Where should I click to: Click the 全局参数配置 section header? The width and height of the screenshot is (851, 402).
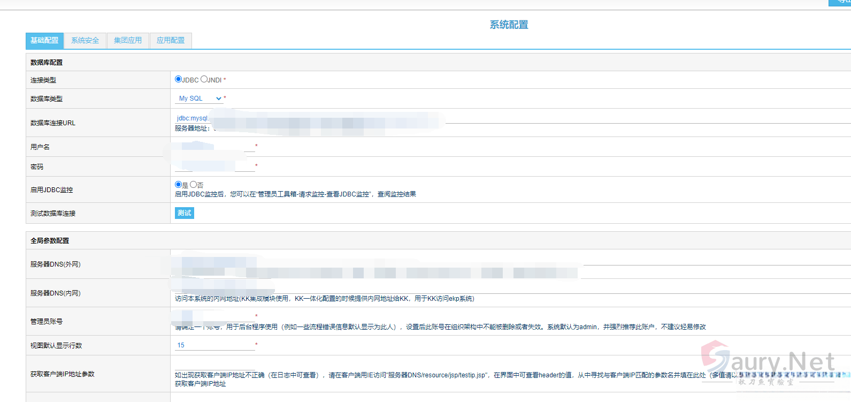(x=50, y=241)
